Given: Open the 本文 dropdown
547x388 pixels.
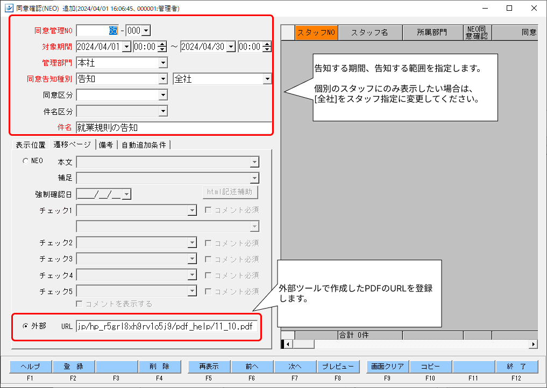Looking at the screenshot, I should click(254, 162).
